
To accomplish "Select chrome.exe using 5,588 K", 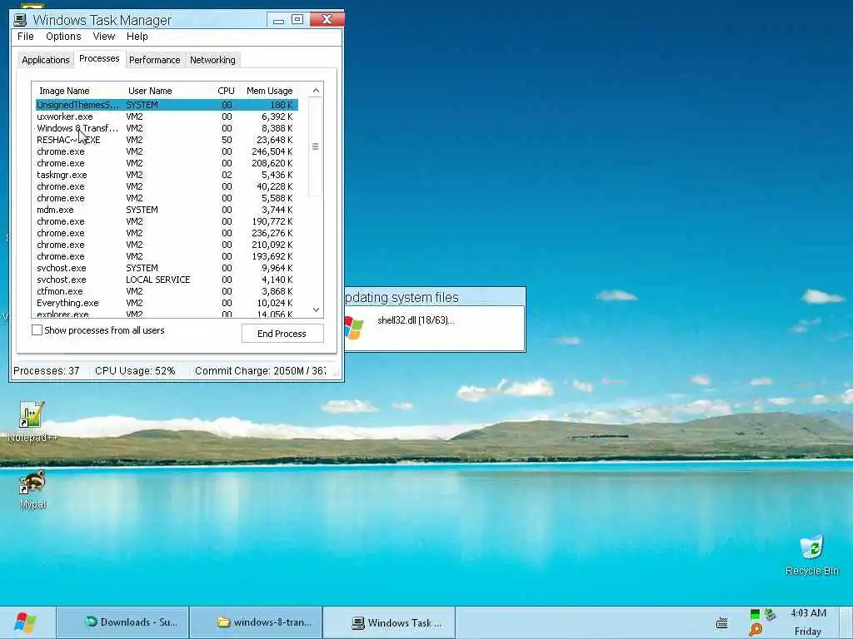I will tap(167, 198).
